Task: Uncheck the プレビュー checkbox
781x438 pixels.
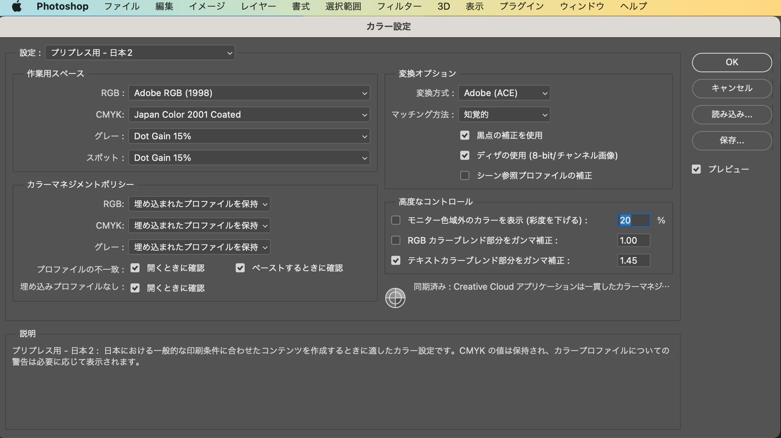Action: [696, 169]
